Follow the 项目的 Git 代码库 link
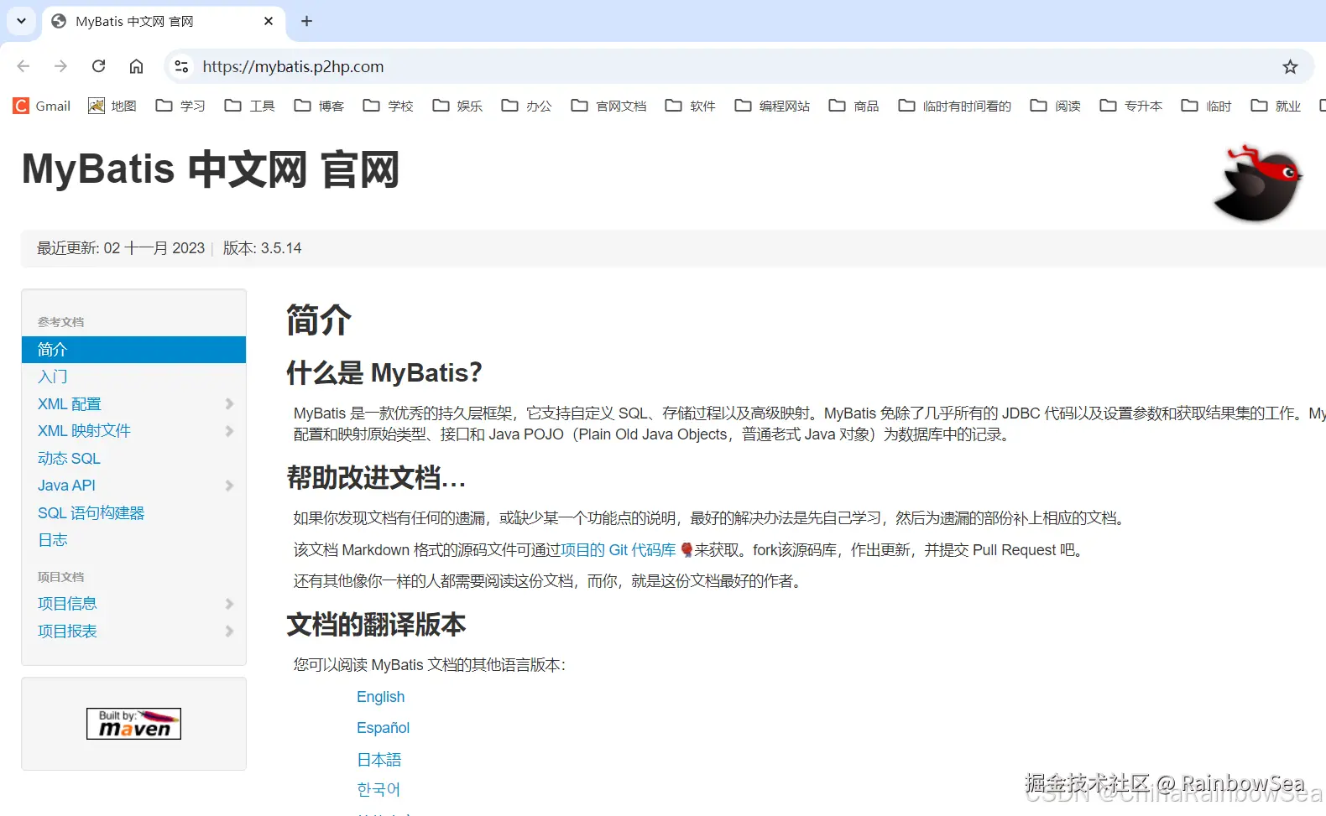 pos(618,550)
